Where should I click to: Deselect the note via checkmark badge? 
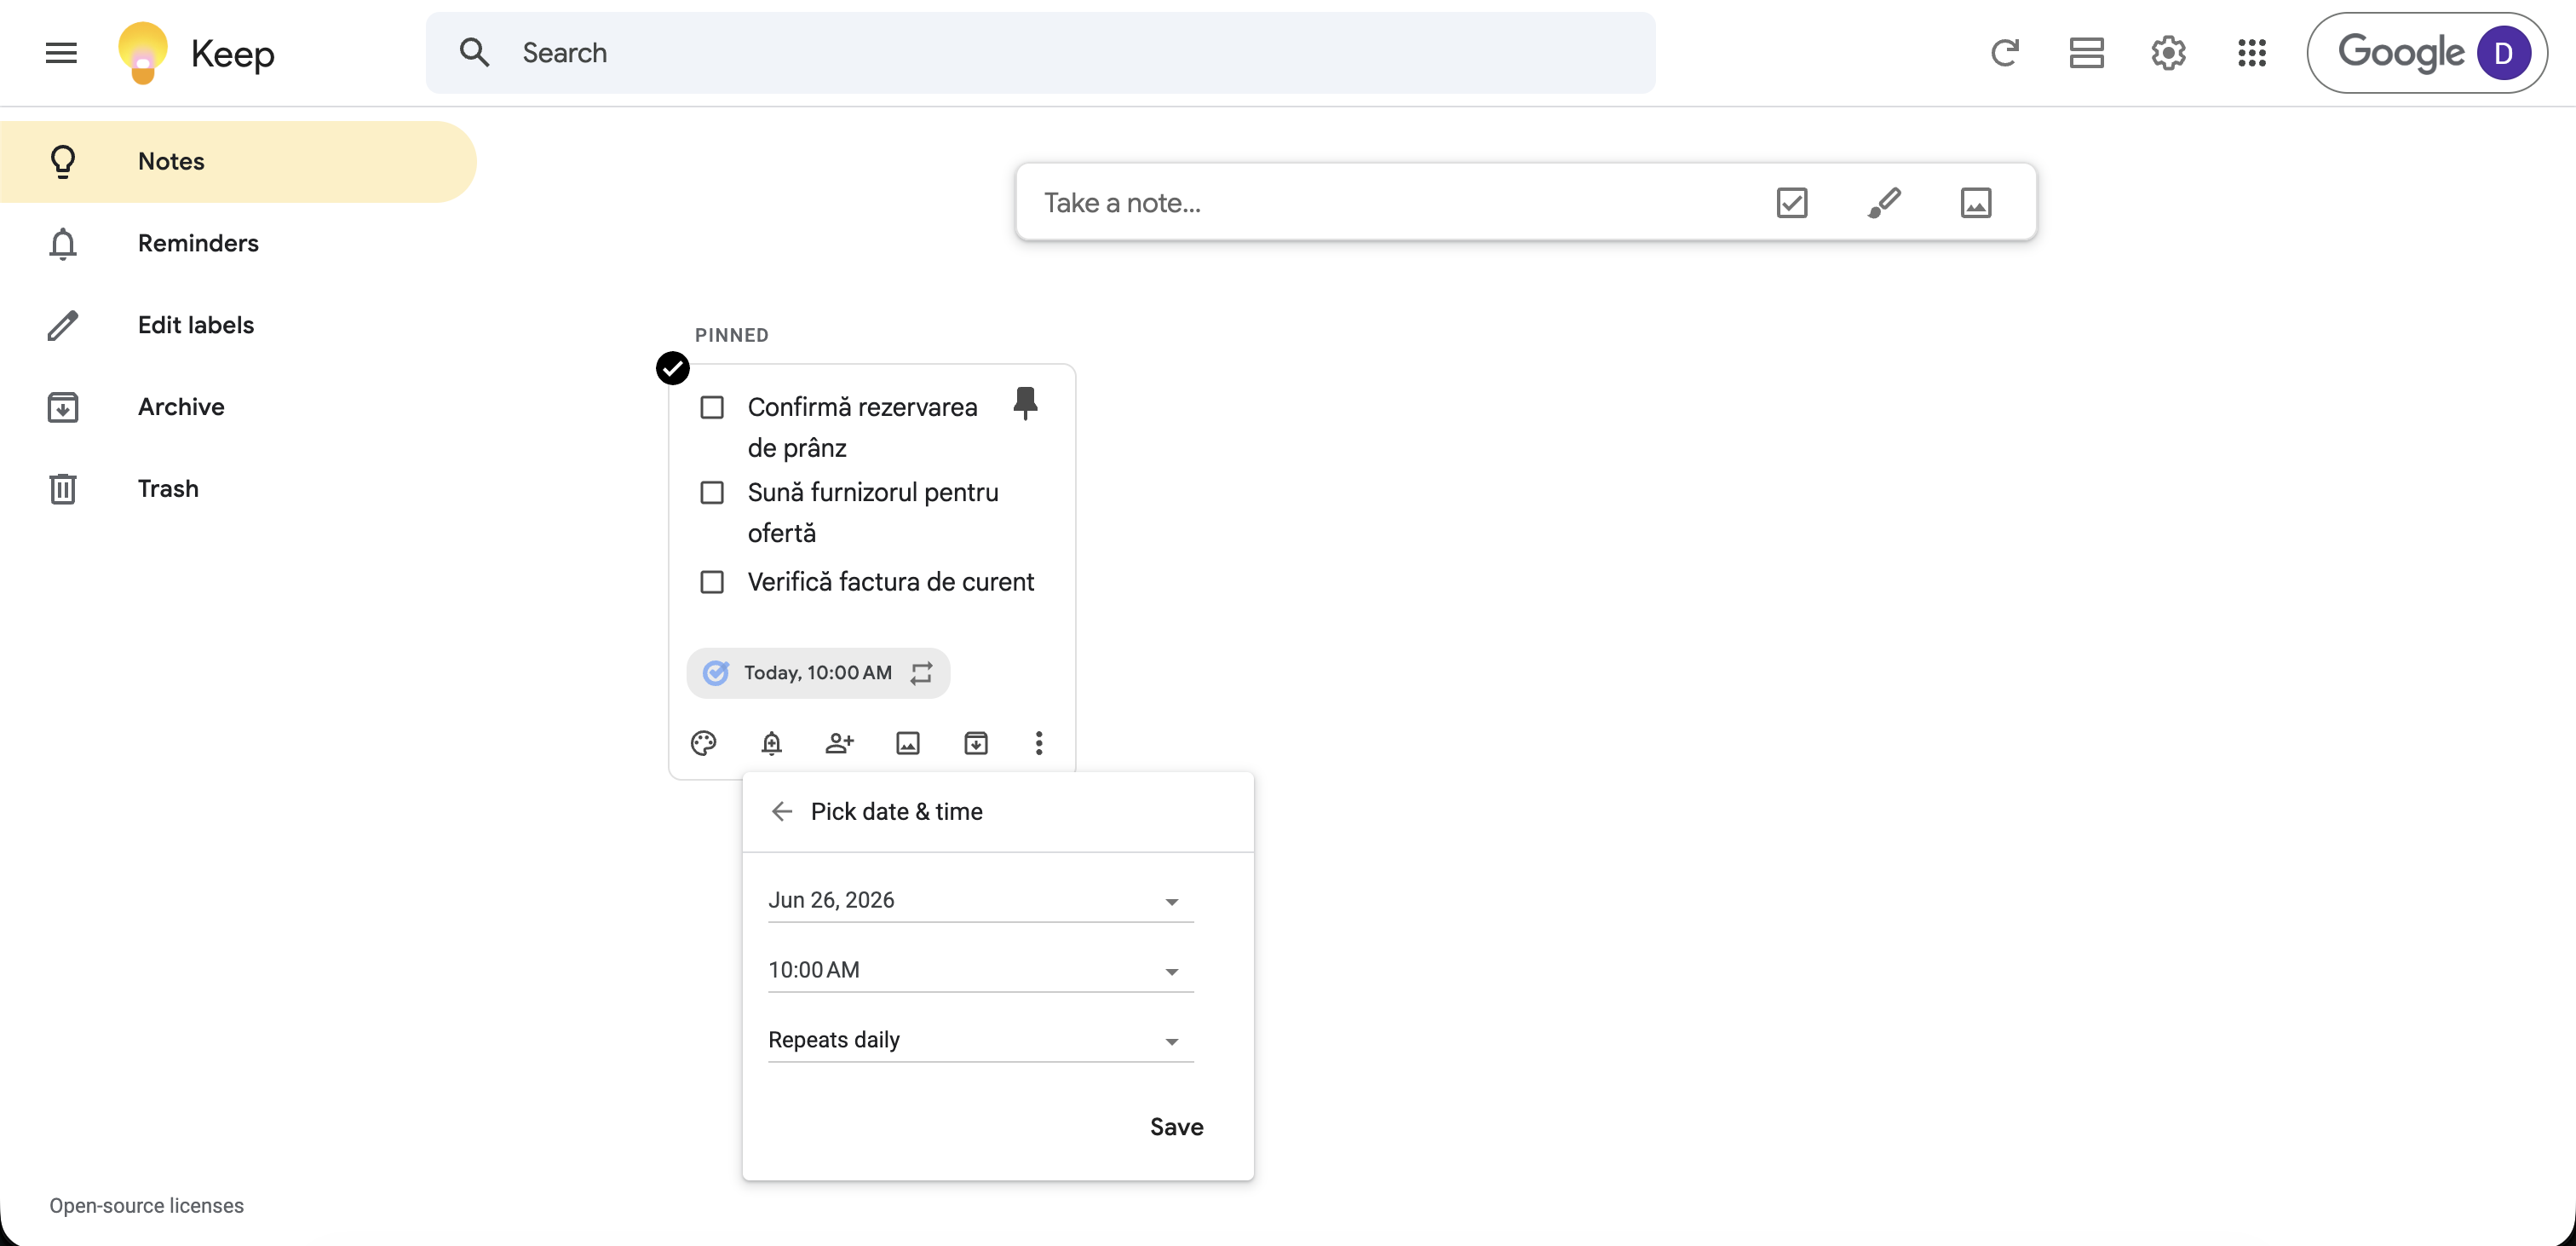(673, 368)
